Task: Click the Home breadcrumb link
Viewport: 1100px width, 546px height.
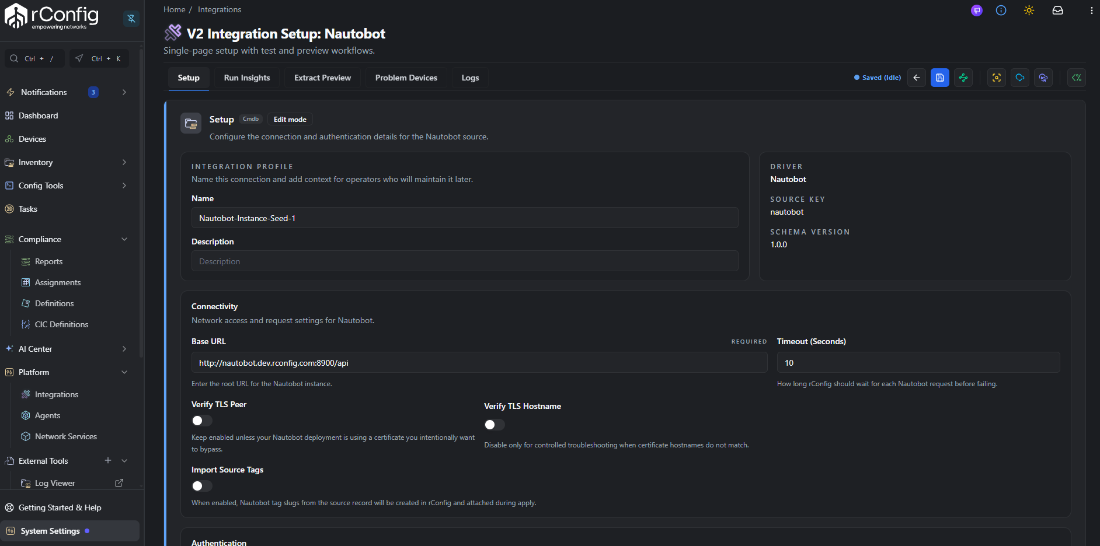Action: coord(175,9)
